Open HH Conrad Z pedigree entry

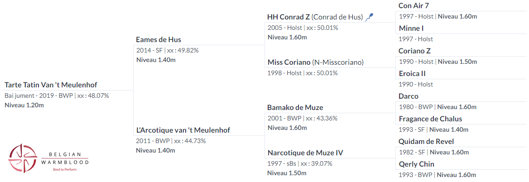(289, 17)
